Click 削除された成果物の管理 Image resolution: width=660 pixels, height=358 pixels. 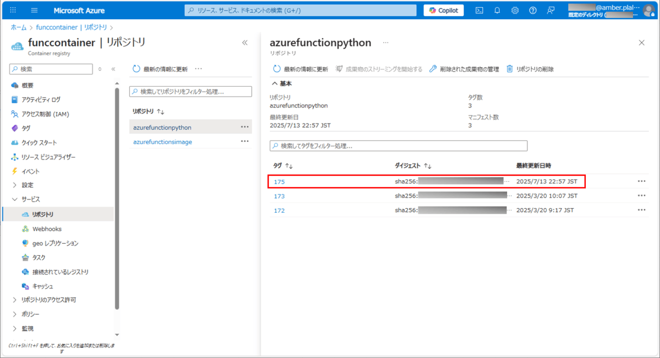coord(464,69)
